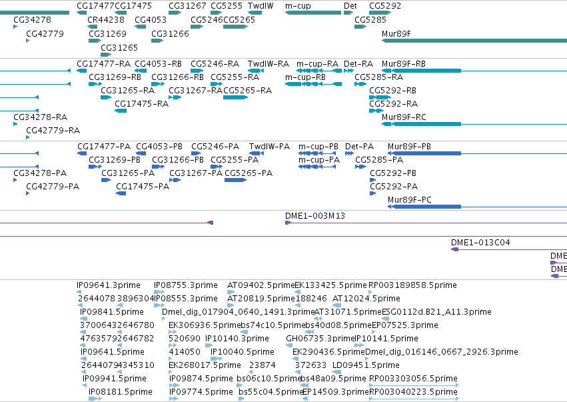Select the CG5292 gene label
The width and height of the screenshot is (567, 402).
[384, 6]
